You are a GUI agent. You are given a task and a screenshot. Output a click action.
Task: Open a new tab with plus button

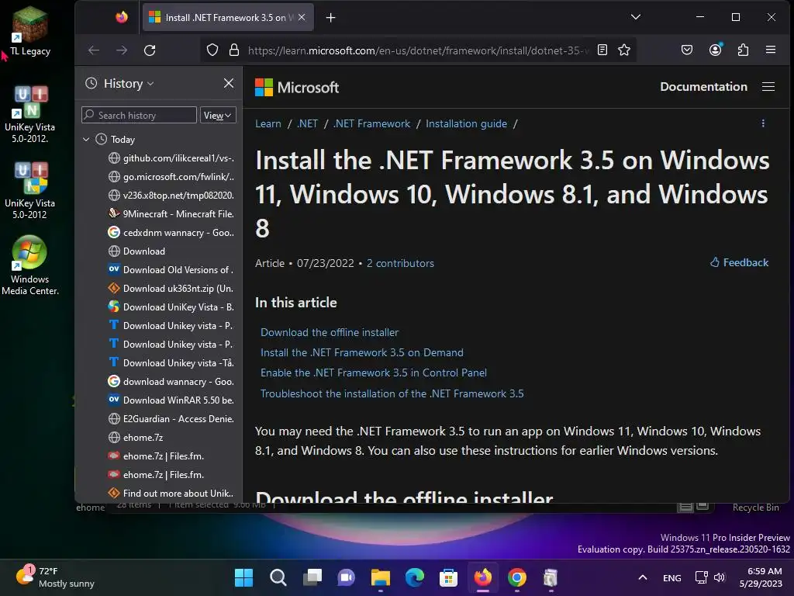(x=330, y=18)
